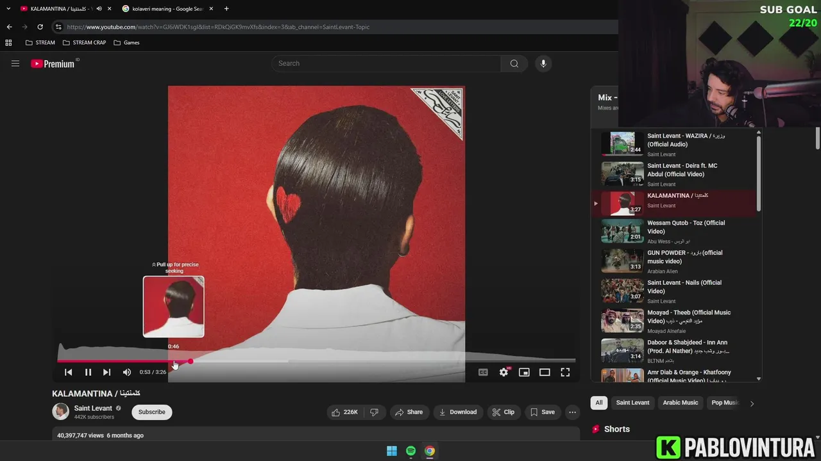Mute the KALAMANTINA tab audio icon
The width and height of the screenshot is (821, 461).
pyautogui.click(x=99, y=9)
